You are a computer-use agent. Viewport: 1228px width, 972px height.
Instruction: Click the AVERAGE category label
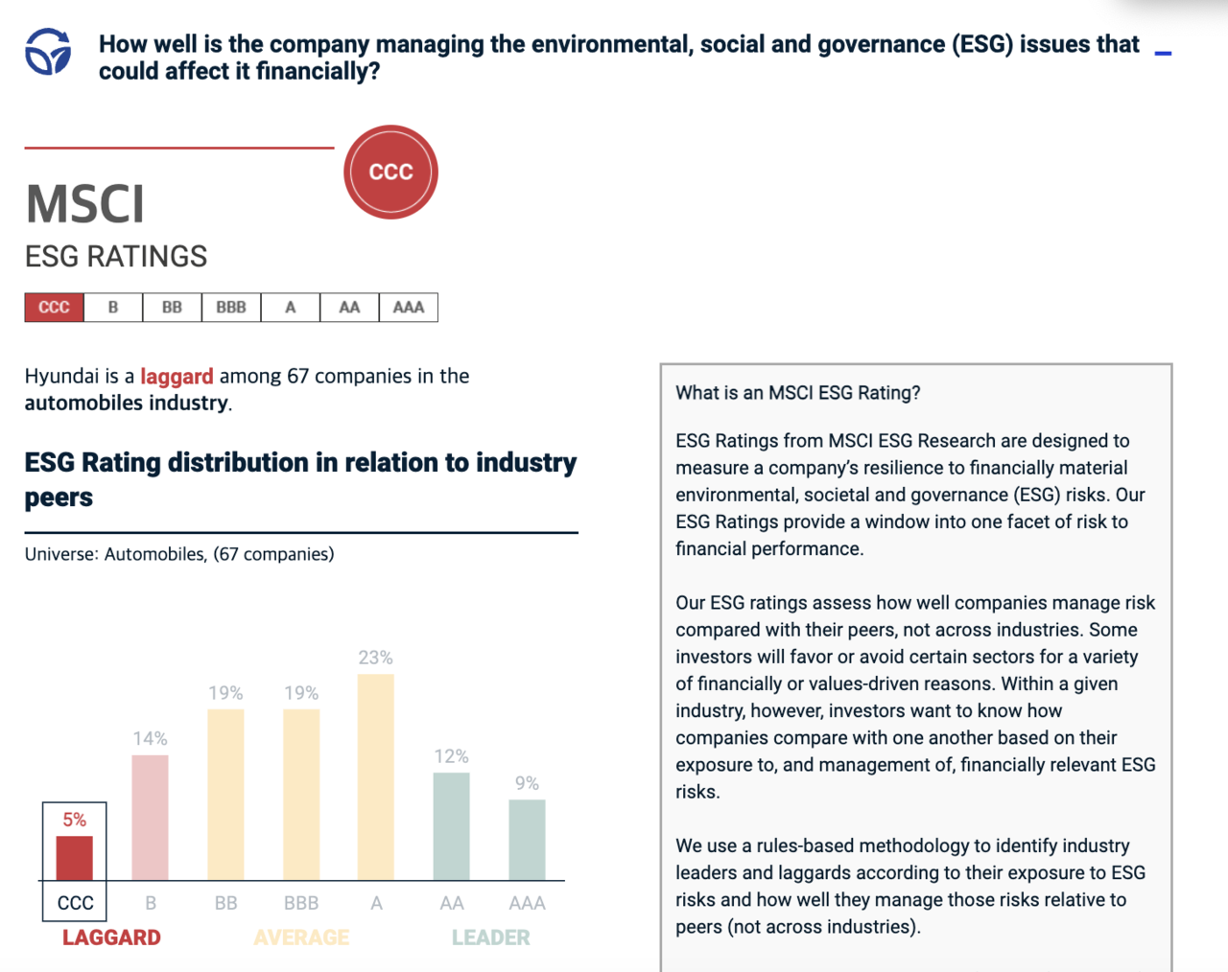coord(300,937)
